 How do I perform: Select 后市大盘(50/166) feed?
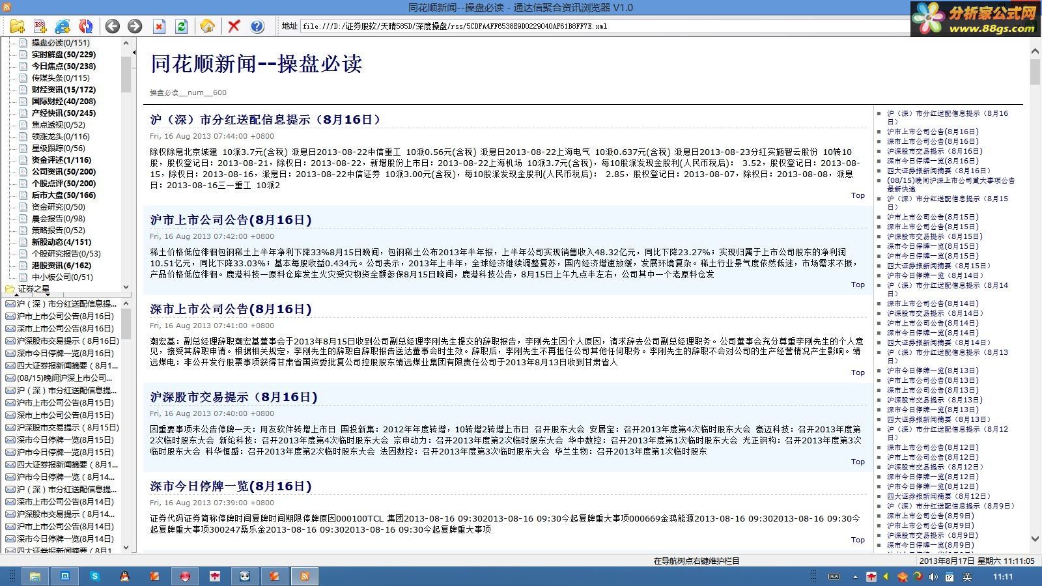click(x=64, y=195)
